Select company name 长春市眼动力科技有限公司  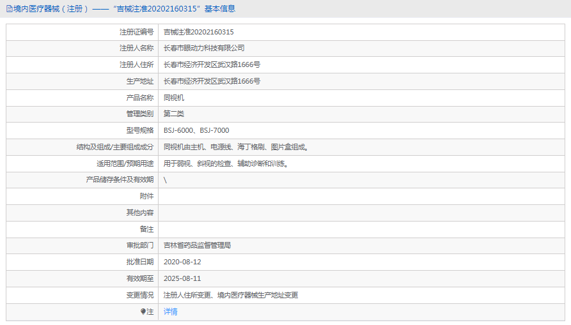pyautogui.click(x=204, y=48)
